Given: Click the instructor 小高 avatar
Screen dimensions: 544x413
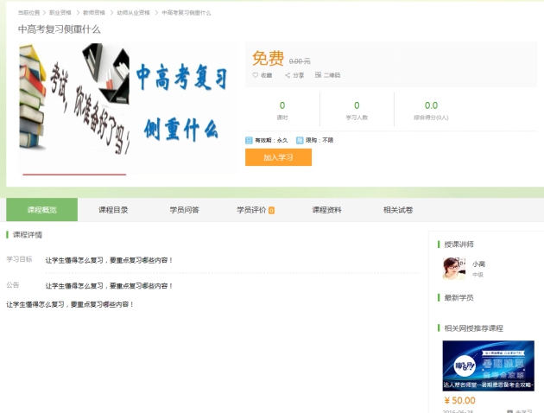Looking at the screenshot, I should [453, 268].
